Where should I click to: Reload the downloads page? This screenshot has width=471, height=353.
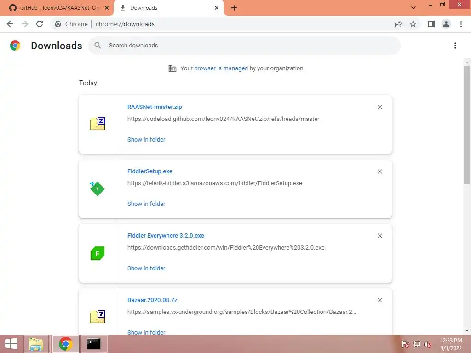pos(40,24)
